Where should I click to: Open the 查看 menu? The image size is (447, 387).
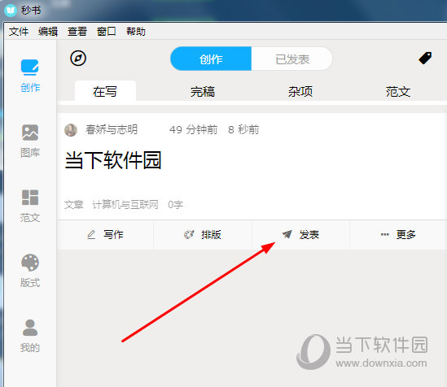pos(77,31)
